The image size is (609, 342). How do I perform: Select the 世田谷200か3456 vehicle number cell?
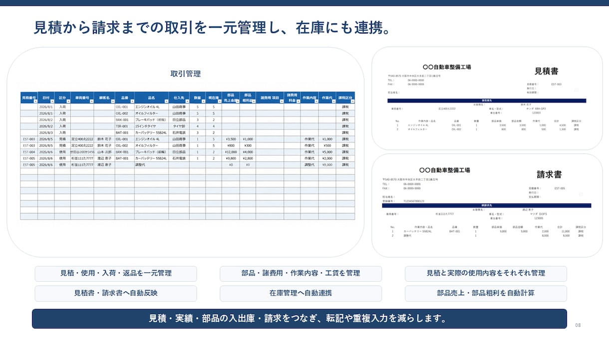click(x=82, y=152)
